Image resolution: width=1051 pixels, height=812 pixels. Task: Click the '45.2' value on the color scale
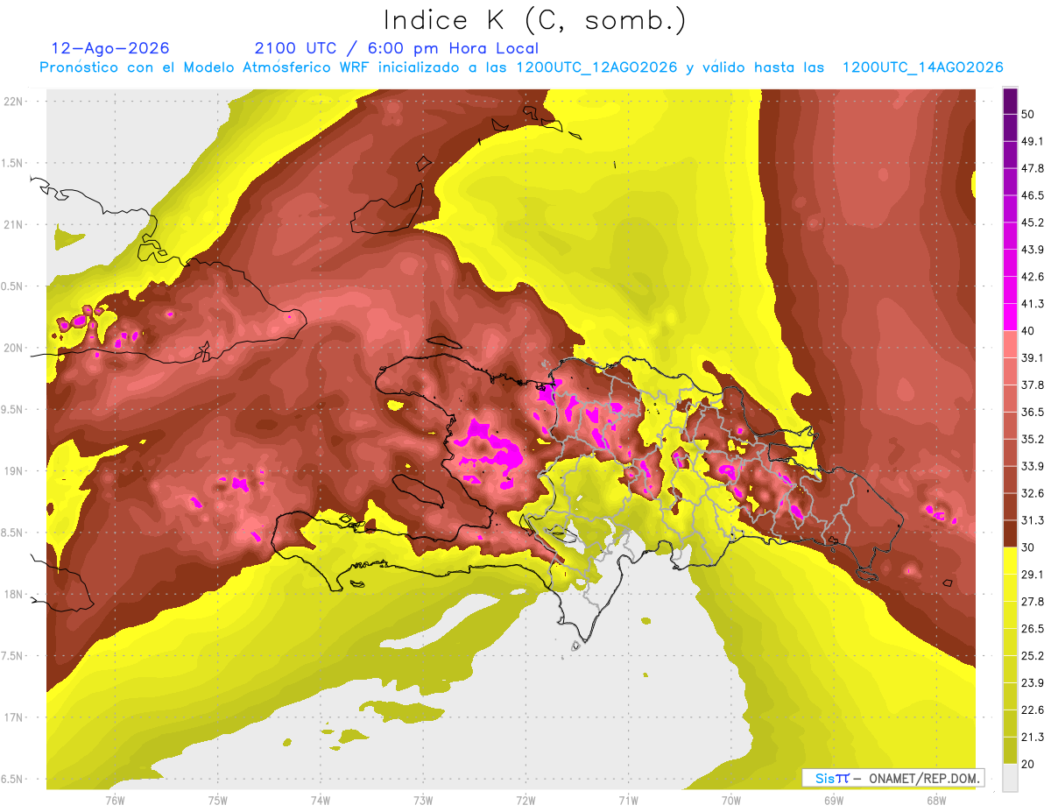coord(1033,223)
